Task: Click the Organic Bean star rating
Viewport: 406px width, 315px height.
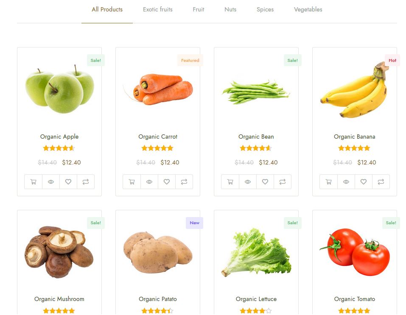Action: coord(255,148)
